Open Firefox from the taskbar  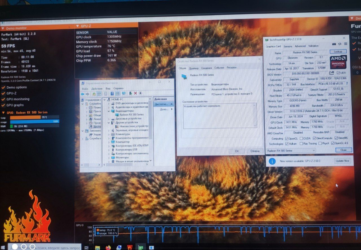[x=108, y=247]
